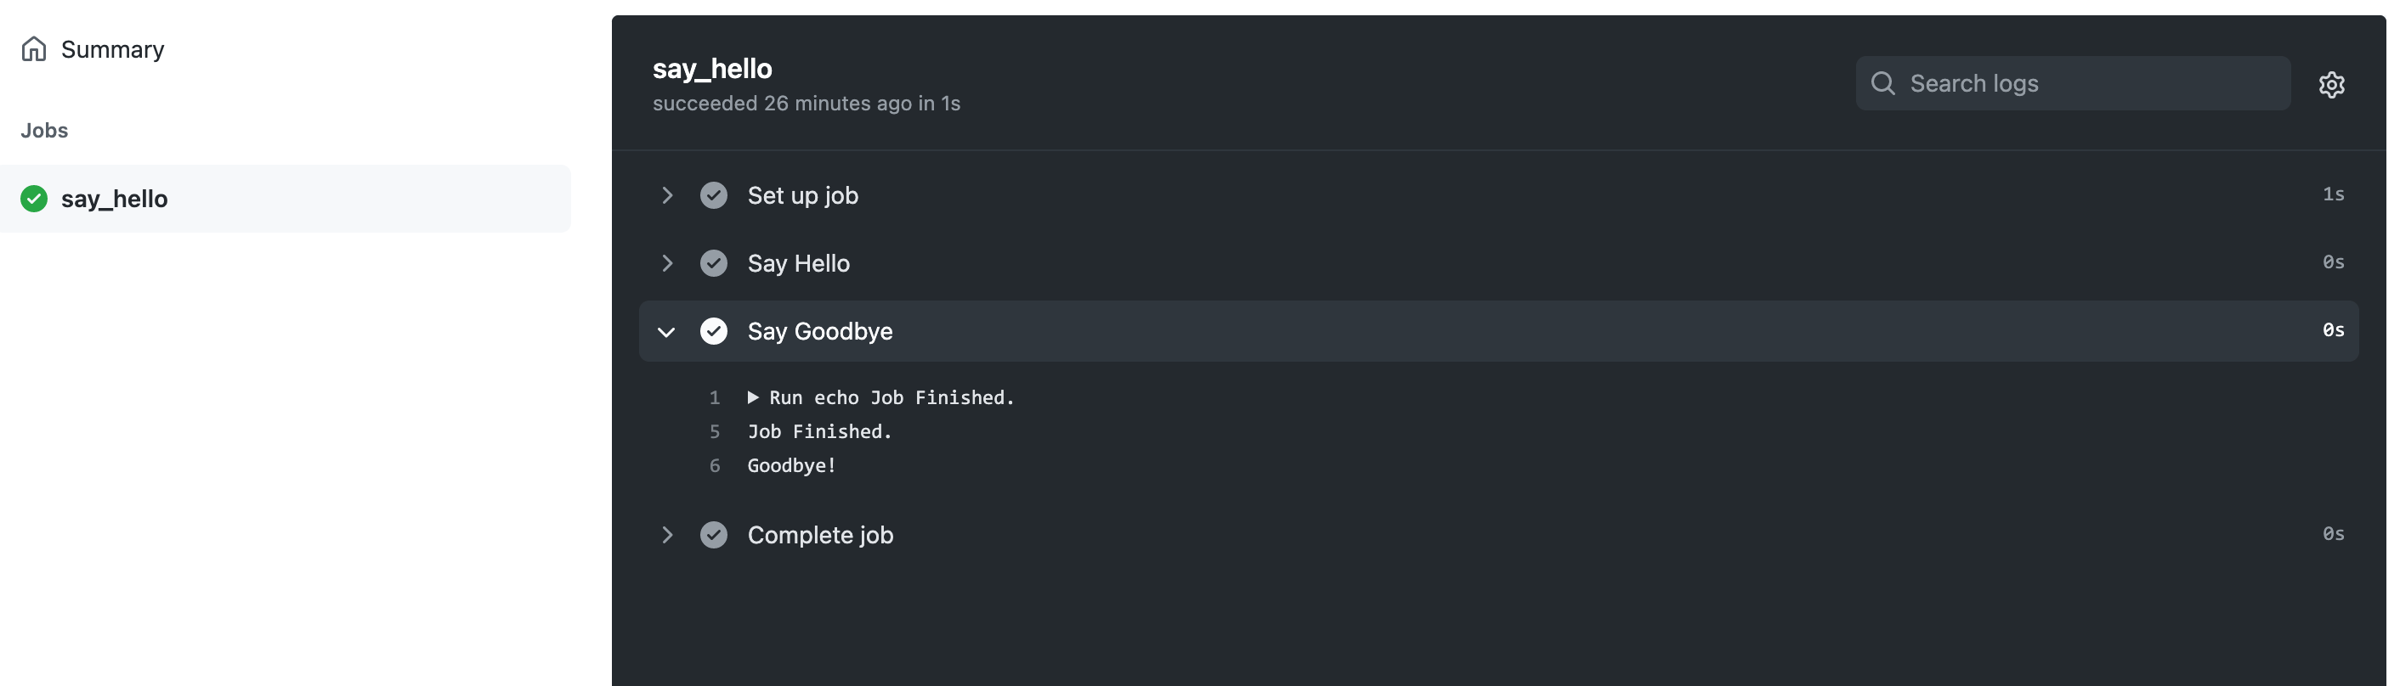Viewport: 2400px width, 686px height.
Task: Click Complete job status checkmark
Action: [x=714, y=535]
